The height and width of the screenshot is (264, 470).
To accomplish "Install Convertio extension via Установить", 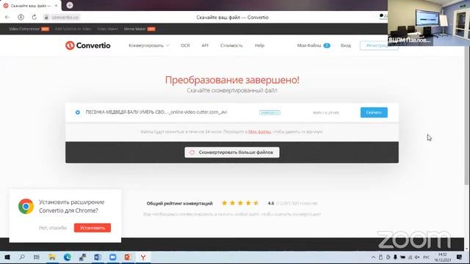I will pyautogui.click(x=93, y=228).
